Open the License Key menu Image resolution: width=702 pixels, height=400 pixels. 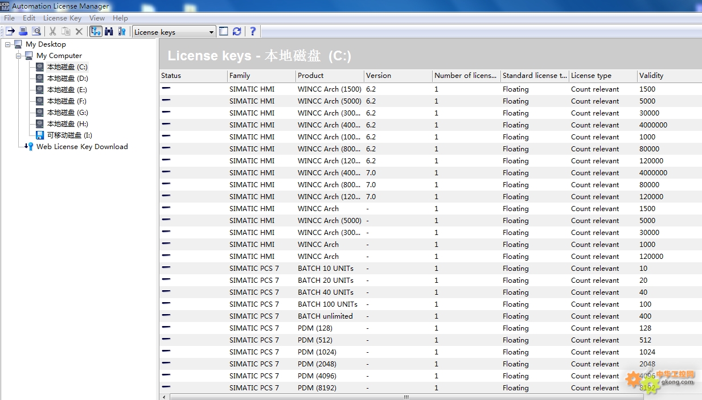point(62,18)
